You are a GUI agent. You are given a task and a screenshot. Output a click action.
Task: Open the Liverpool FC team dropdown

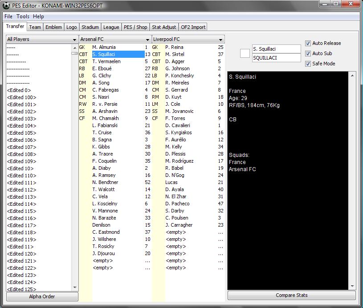pyautogui.click(x=188, y=39)
